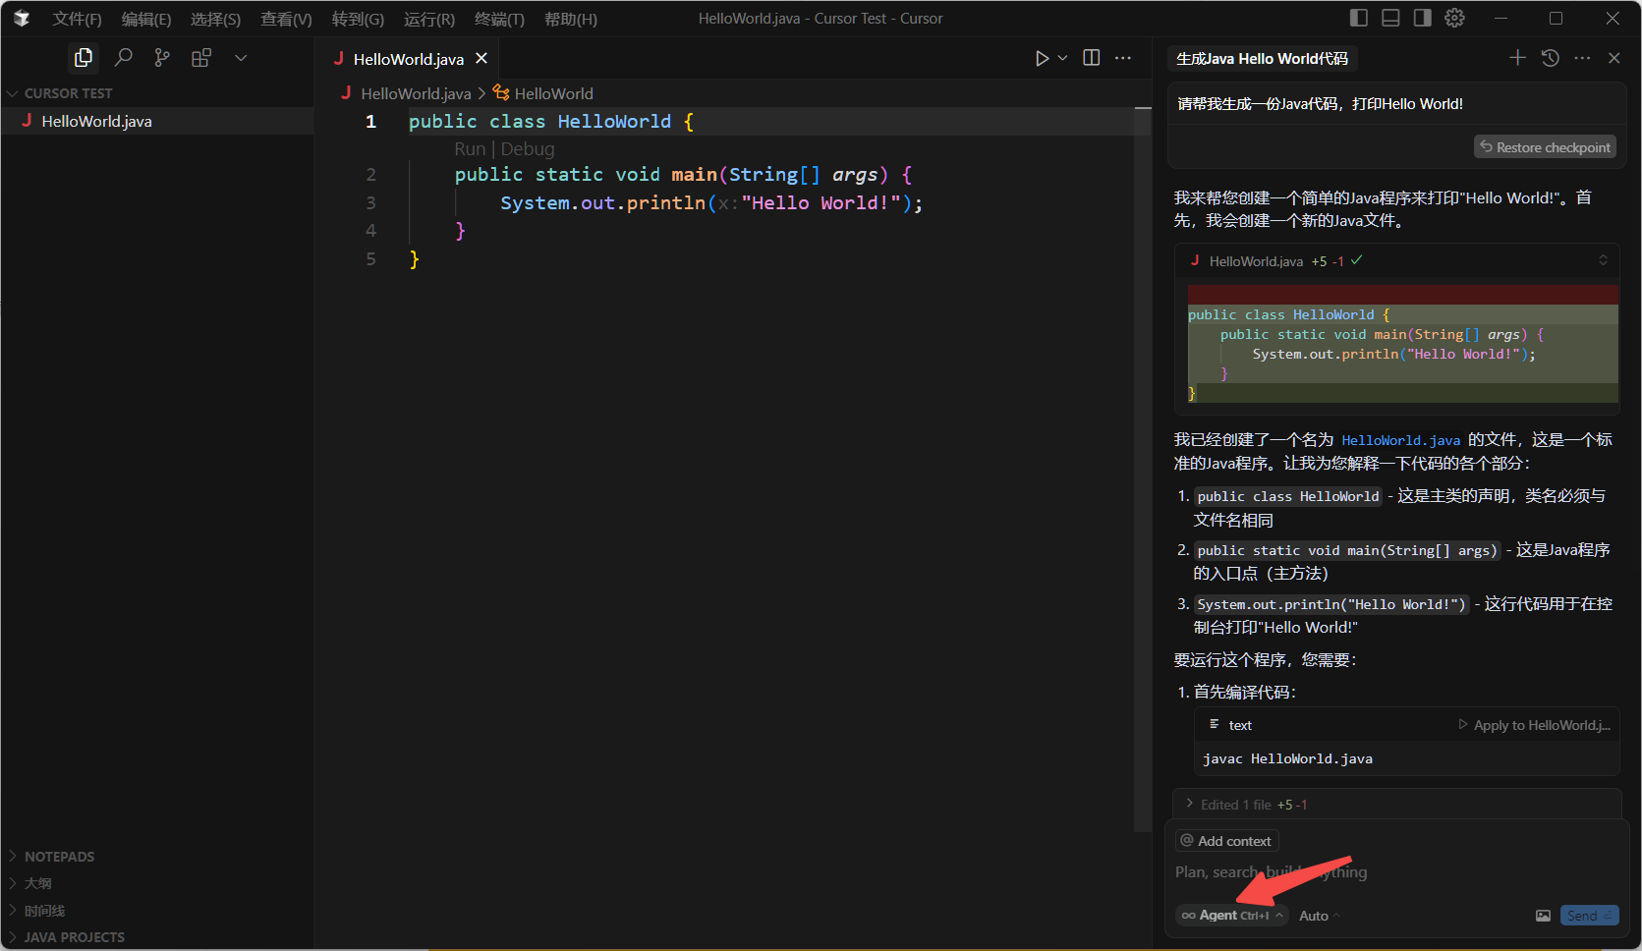Click the javac HelloWorld.java command text

[x=1287, y=758]
